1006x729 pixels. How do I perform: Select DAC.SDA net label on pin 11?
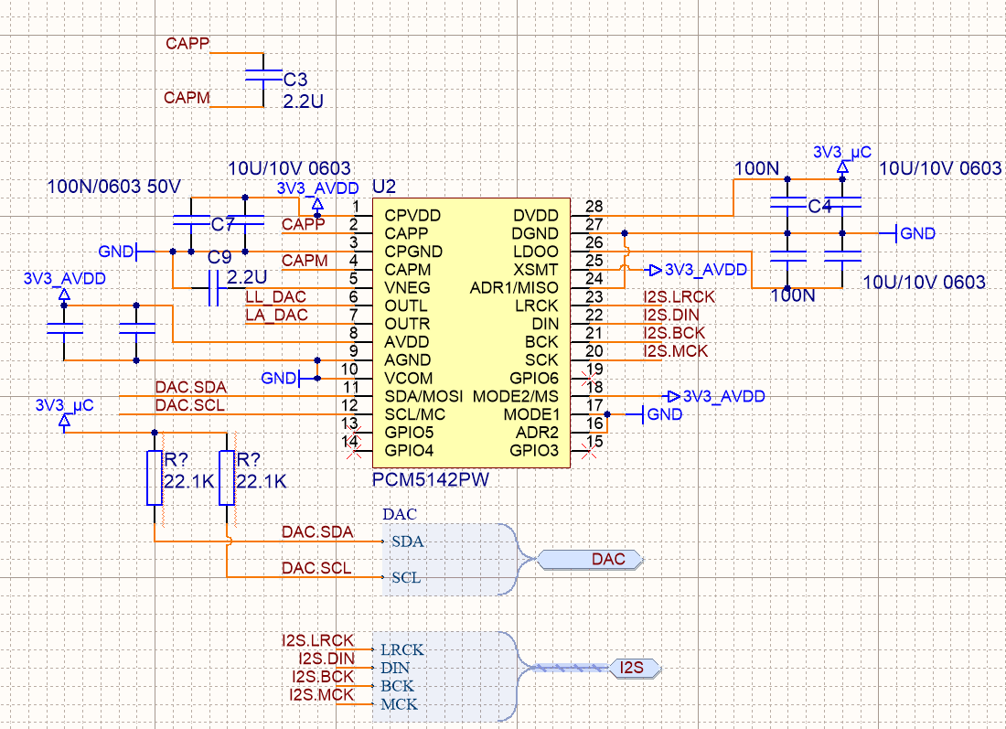[191, 388]
